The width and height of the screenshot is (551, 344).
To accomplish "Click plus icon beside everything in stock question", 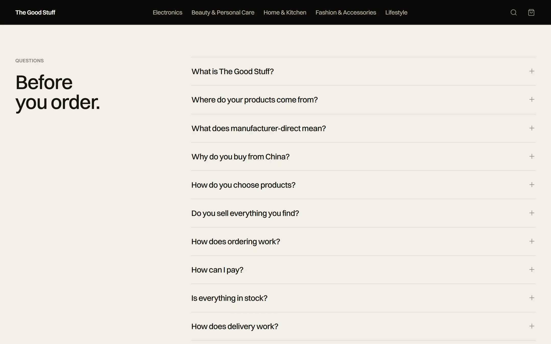I will 532,298.
